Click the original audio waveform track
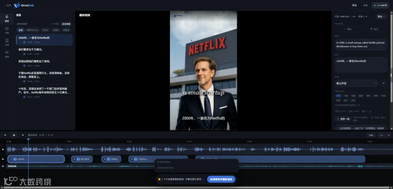The image size is (393, 189). pyautogui.click(x=199, y=149)
